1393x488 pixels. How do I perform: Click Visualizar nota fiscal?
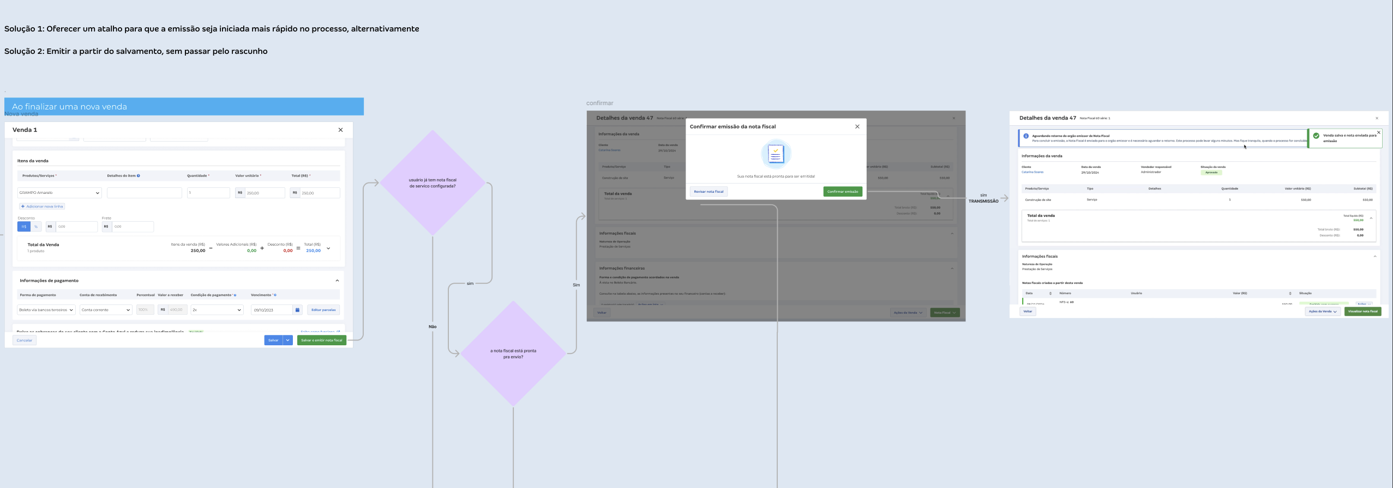coord(1363,312)
